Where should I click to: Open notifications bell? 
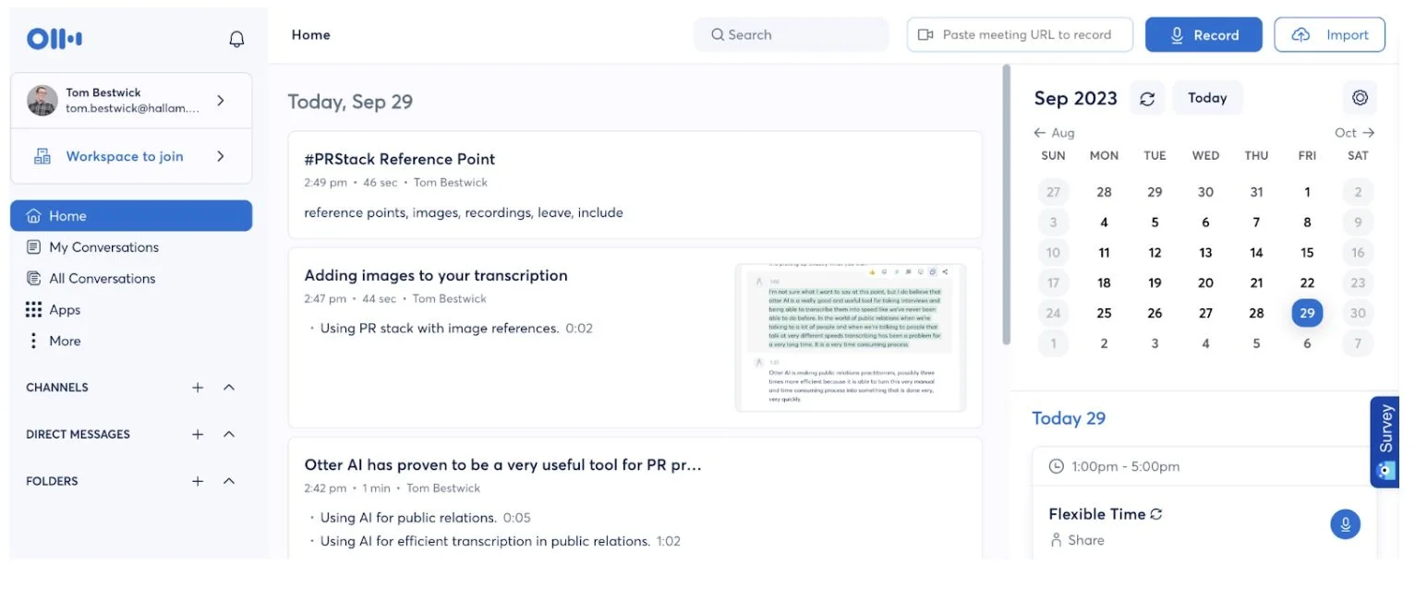click(x=237, y=39)
